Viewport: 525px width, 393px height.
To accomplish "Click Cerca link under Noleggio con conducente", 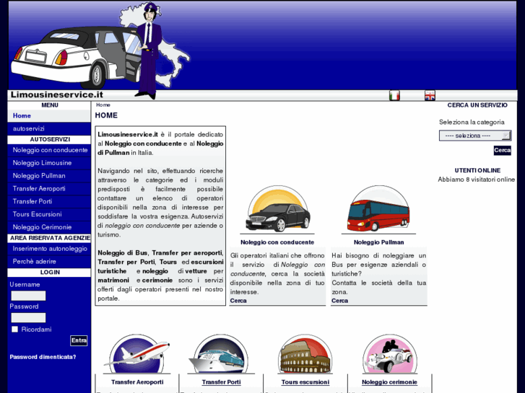I will [238, 301].
